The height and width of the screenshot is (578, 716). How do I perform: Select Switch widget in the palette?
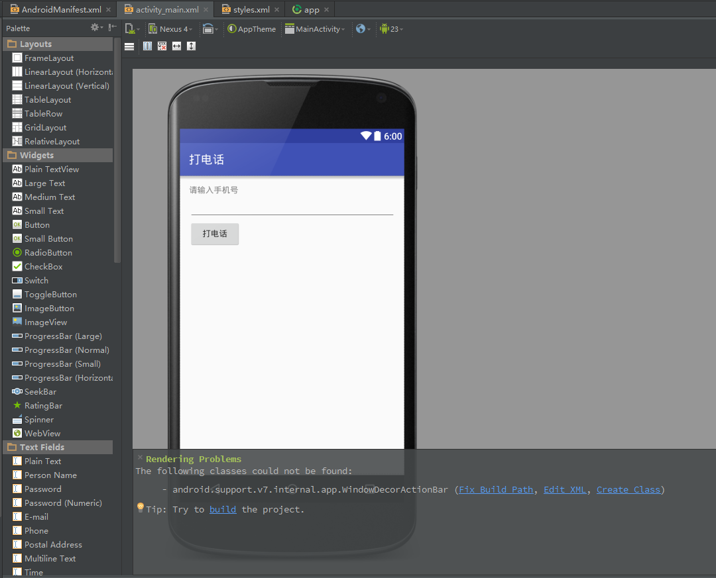pyautogui.click(x=36, y=281)
